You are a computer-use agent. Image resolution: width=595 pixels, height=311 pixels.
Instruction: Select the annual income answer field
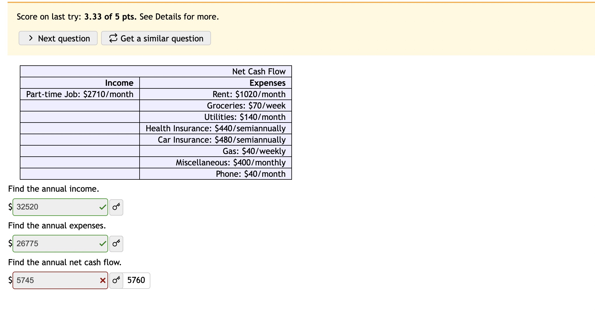coord(60,207)
